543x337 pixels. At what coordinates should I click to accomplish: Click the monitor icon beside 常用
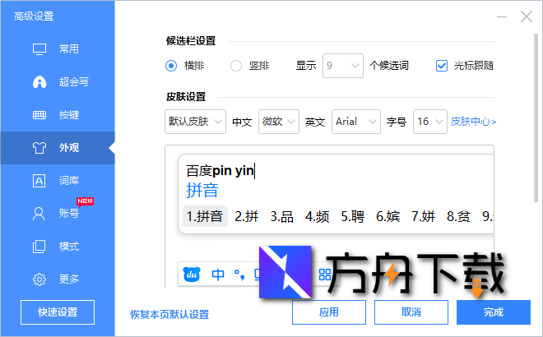coord(39,49)
